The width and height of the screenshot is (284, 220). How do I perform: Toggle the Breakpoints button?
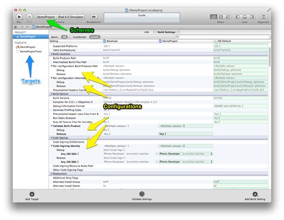coord(93,17)
